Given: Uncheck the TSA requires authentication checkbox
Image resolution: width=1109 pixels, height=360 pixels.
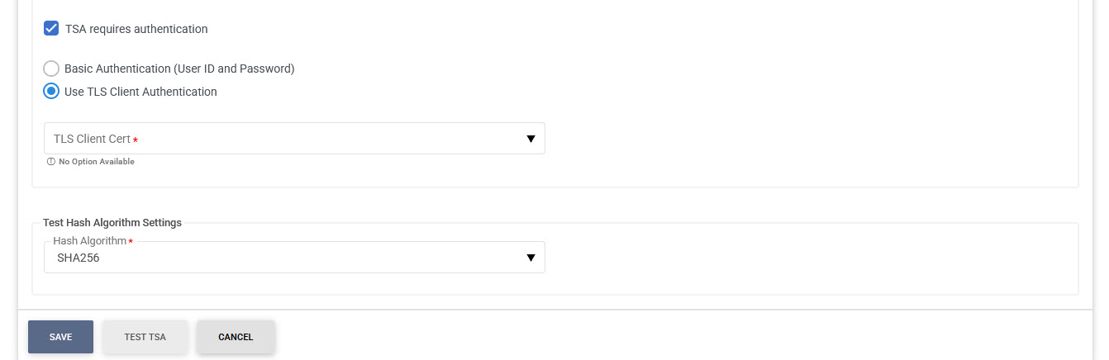Looking at the screenshot, I should click(51, 29).
